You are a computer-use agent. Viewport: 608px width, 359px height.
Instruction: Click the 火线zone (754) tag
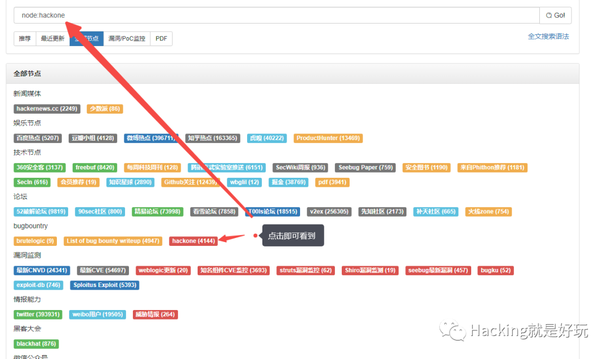tap(489, 212)
